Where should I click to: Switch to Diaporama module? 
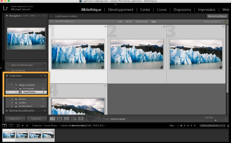tap(182, 10)
